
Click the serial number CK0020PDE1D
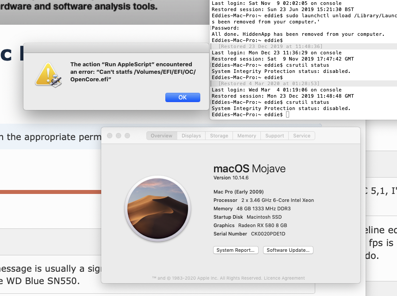(268, 234)
